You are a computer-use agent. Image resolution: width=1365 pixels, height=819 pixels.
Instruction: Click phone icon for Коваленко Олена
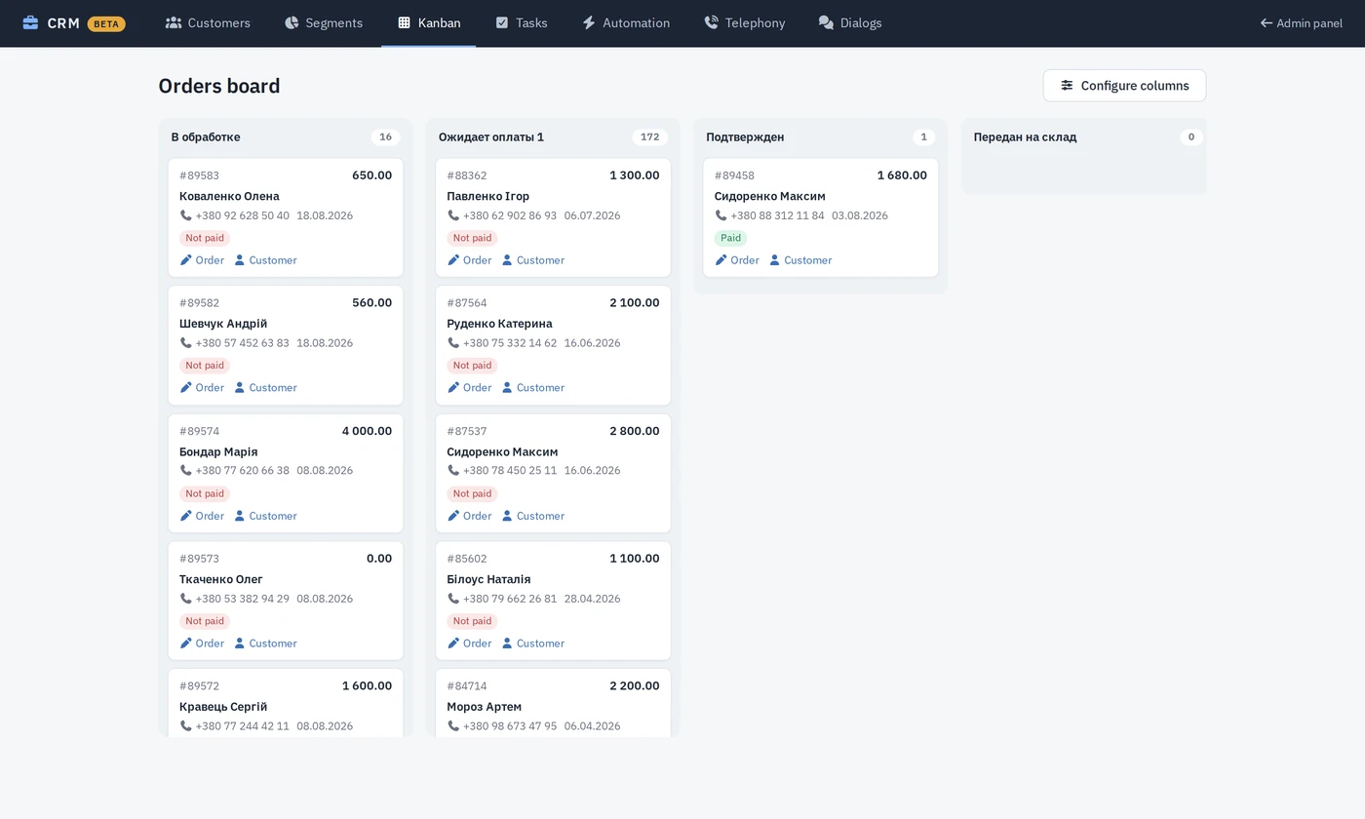186,215
